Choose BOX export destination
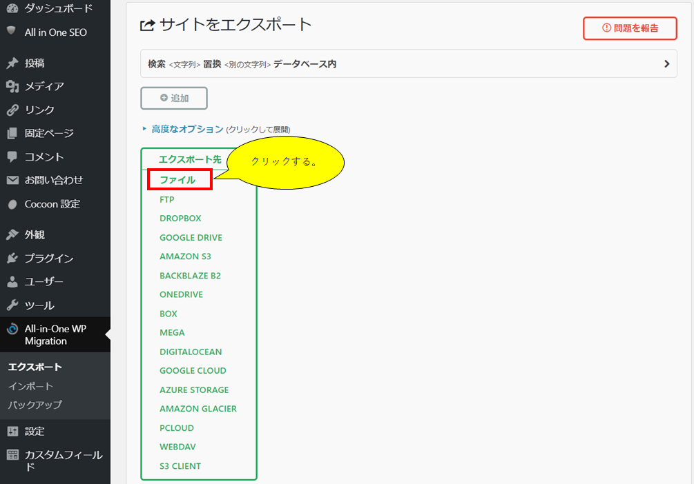Image resolution: width=694 pixels, height=484 pixels. (x=168, y=314)
